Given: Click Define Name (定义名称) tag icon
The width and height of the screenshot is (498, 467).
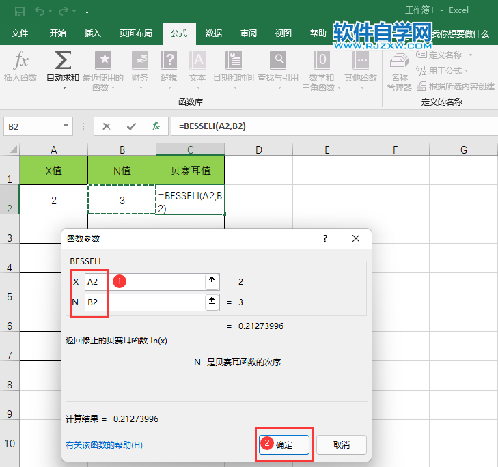Looking at the screenshot, I should coord(421,55).
